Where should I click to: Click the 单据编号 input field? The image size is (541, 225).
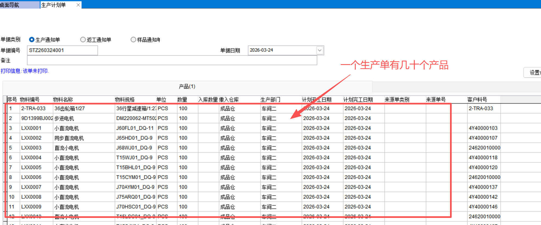click(x=62, y=50)
